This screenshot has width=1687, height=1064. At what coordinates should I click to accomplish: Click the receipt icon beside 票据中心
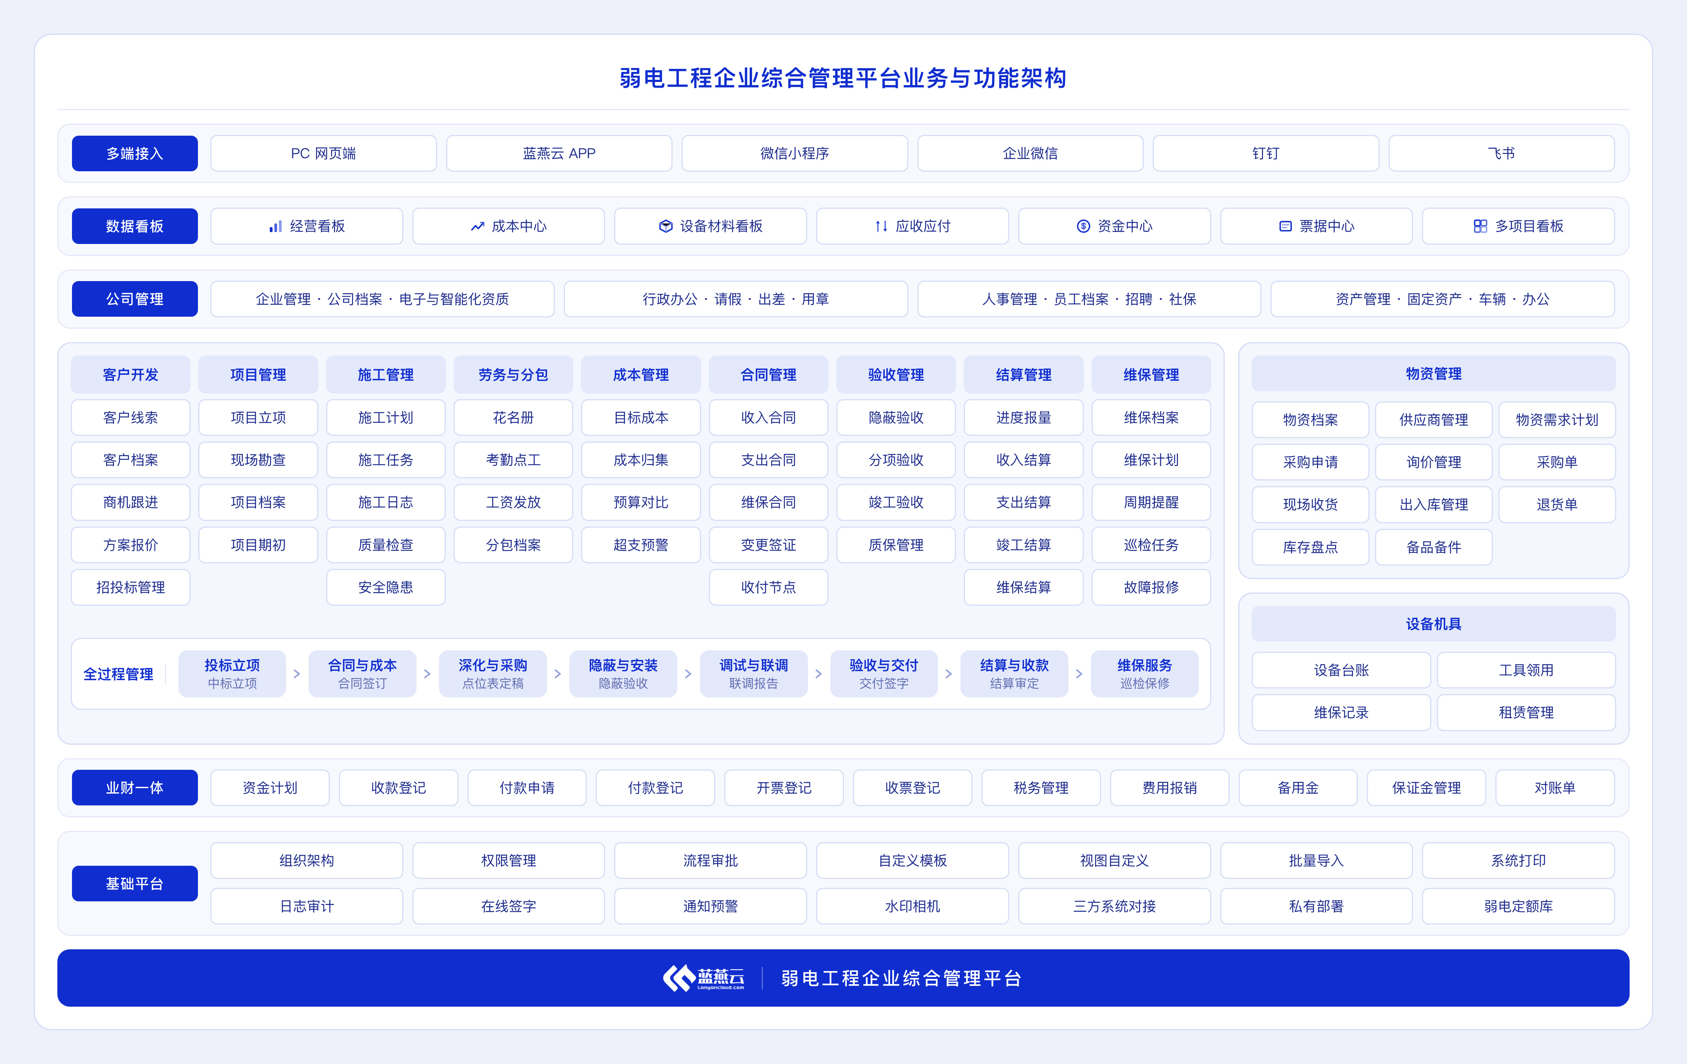click(1285, 226)
